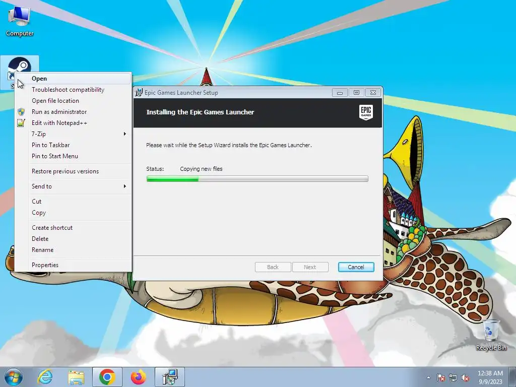Click 'Installing the Epic Games Launcher' heading
This screenshot has height=387, width=516.
200,112
